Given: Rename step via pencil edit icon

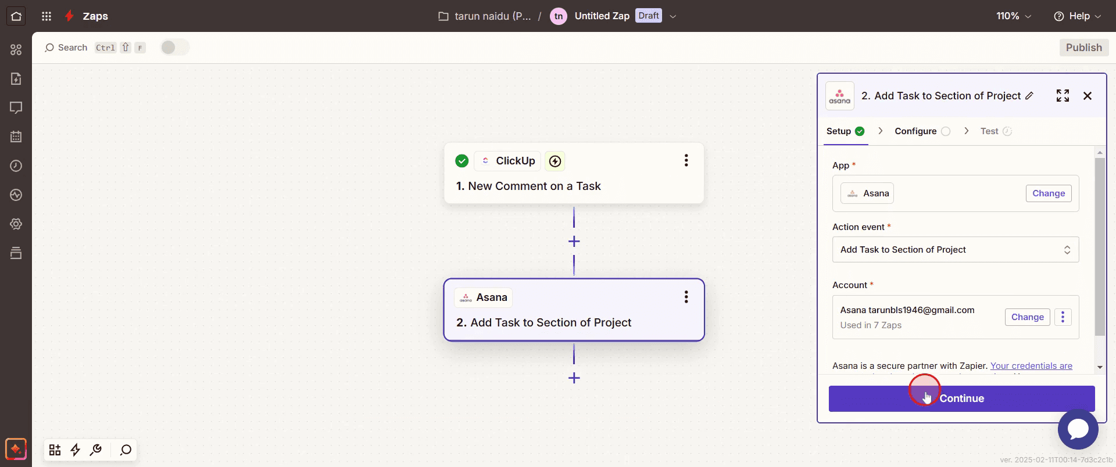Looking at the screenshot, I should 1029,96.
